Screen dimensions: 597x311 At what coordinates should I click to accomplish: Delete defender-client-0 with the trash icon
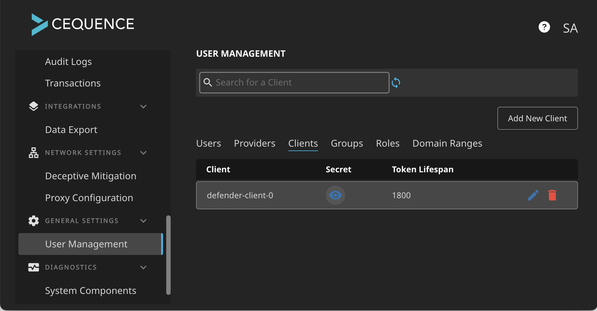point(552,195)
